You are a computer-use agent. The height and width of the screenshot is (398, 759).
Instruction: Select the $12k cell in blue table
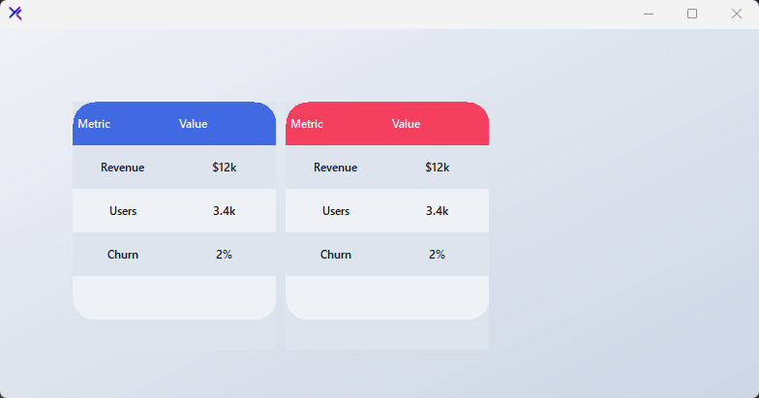225,168
